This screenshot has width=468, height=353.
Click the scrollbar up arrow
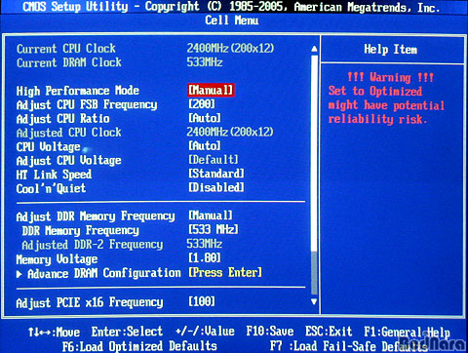[x=314, y=49]
